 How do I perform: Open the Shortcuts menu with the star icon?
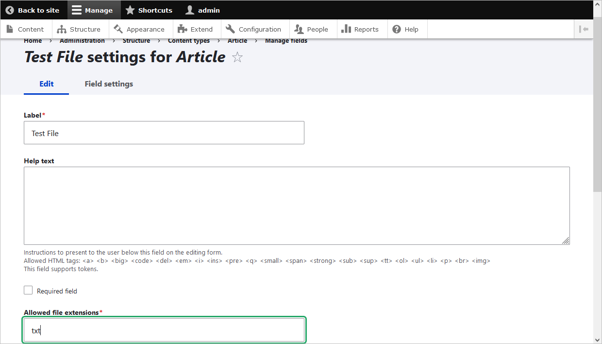click(x=130, y=10)
